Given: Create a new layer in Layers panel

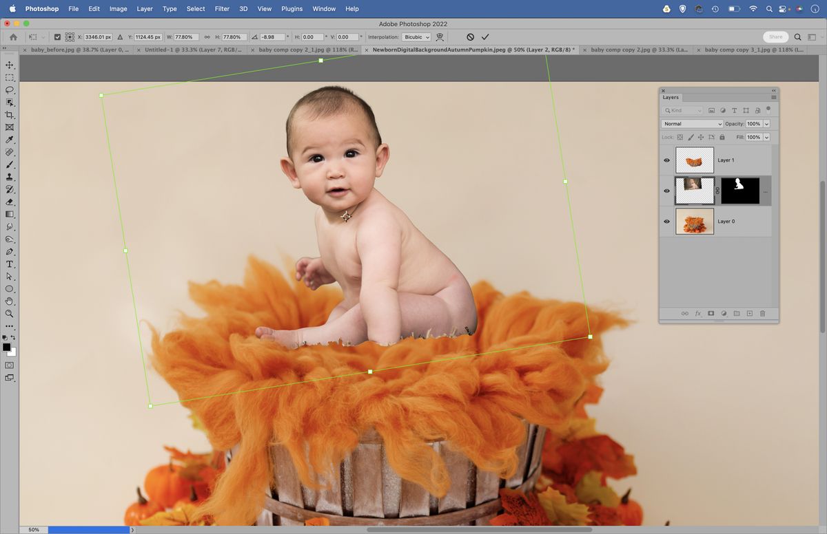Looking at the screenshot, I should pyautogui.click(x=750, y=314).
